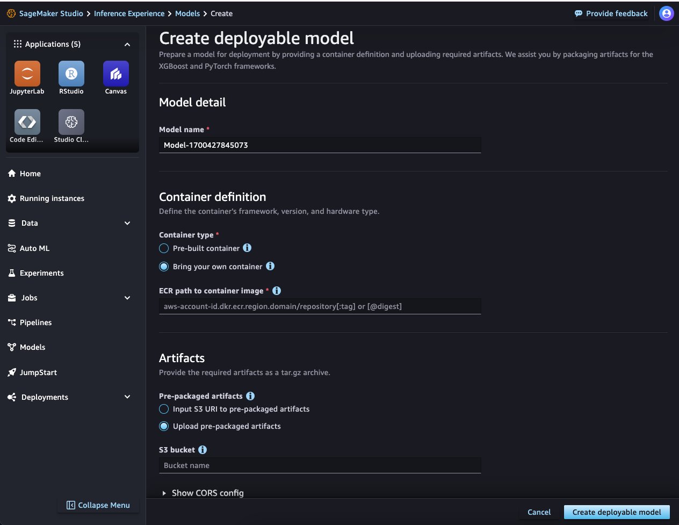Select the Pre-built container option
This screenshot has height=525, width=679.
(x=164, y=248)
